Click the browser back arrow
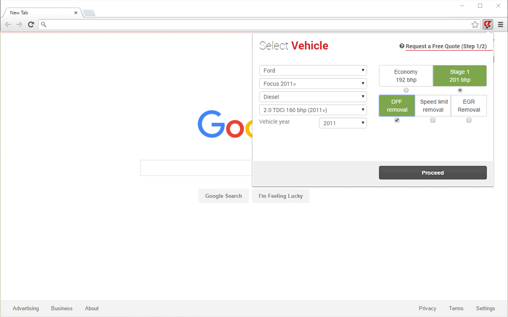Image resolution: width=508 pixels, height=317 pixels. [8, 25]
